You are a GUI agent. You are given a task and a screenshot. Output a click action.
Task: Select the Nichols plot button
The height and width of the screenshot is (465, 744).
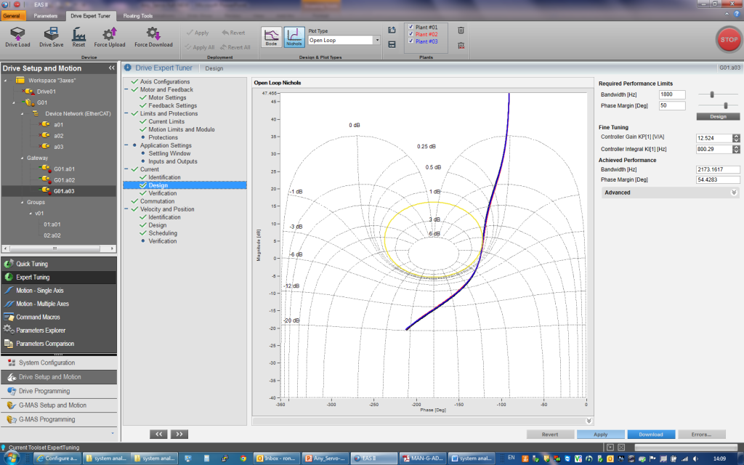[x=294, y=36]
